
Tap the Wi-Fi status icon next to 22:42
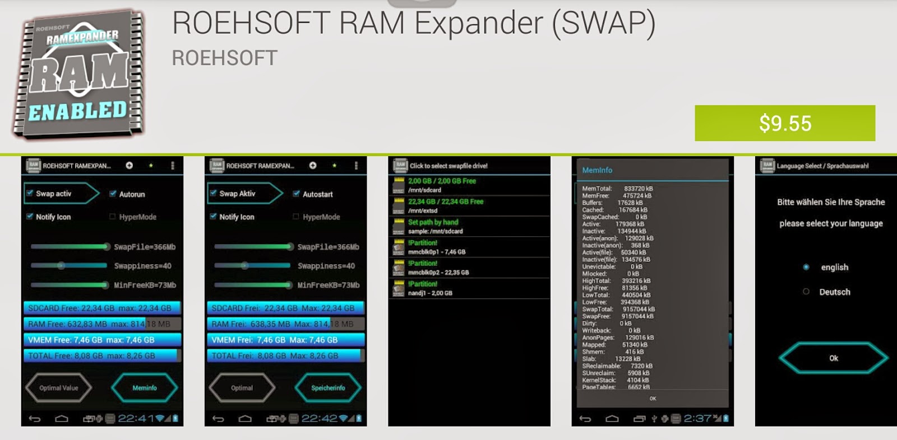tap(343, 418)
